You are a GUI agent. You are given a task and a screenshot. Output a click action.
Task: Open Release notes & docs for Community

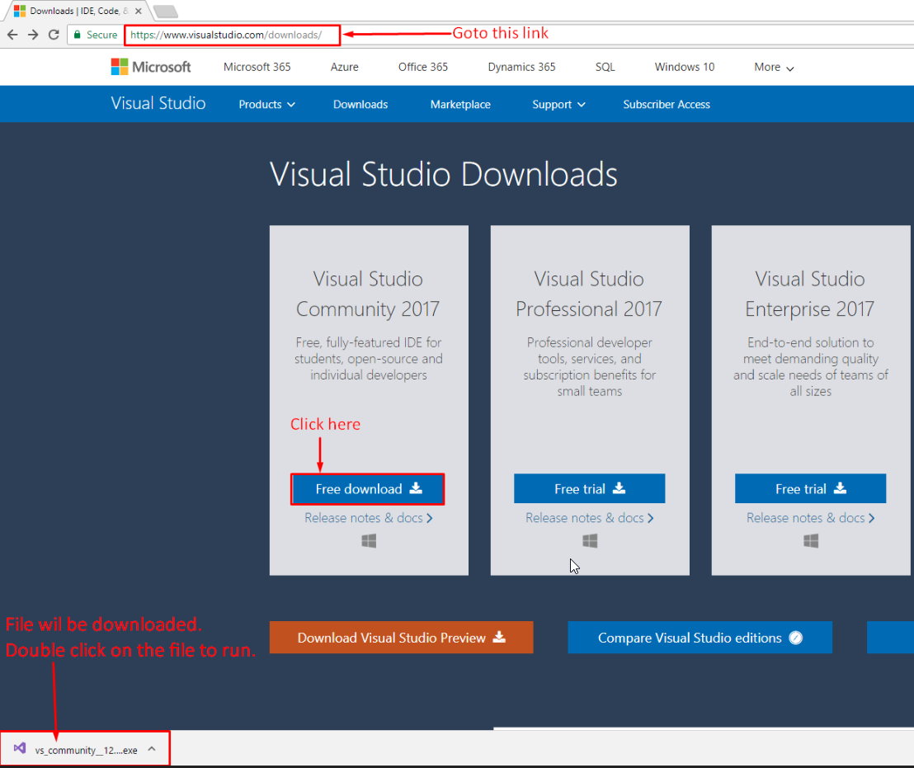pos(369,517)
